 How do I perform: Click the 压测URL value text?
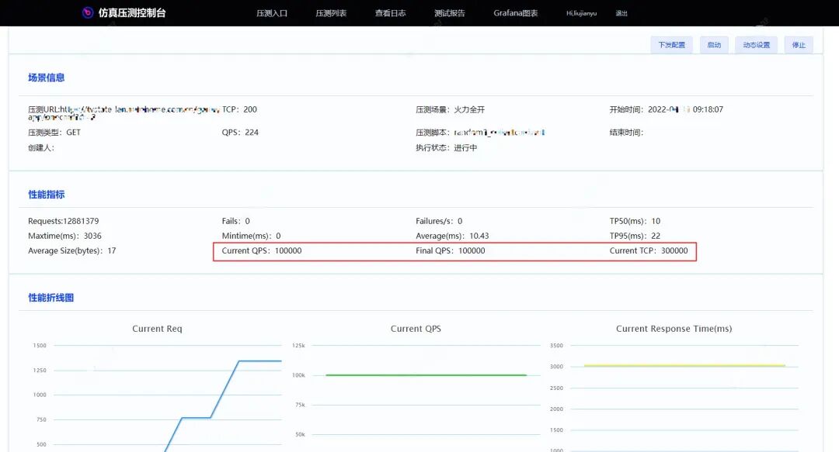139,112
